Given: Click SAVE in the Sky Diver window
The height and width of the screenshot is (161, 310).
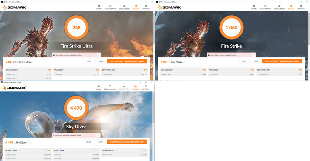Looking at the screenshot, I should [x=101, y=142].
